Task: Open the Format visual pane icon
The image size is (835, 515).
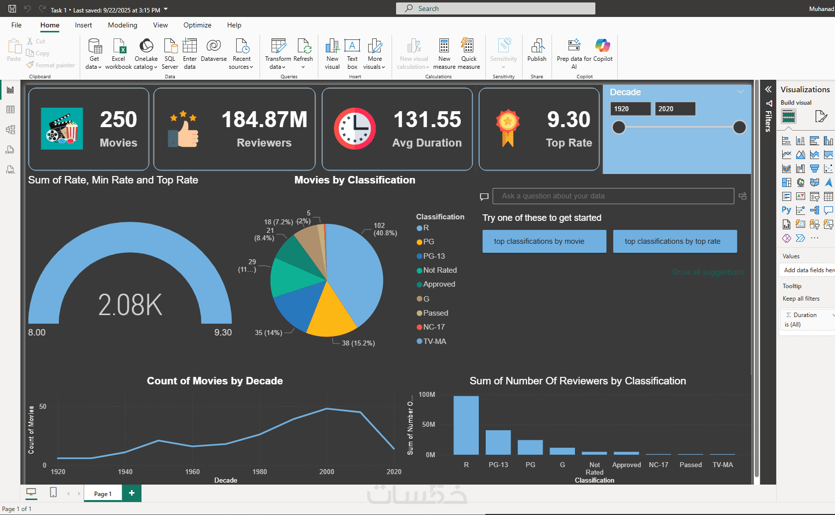Action: (x=821, y=117)
